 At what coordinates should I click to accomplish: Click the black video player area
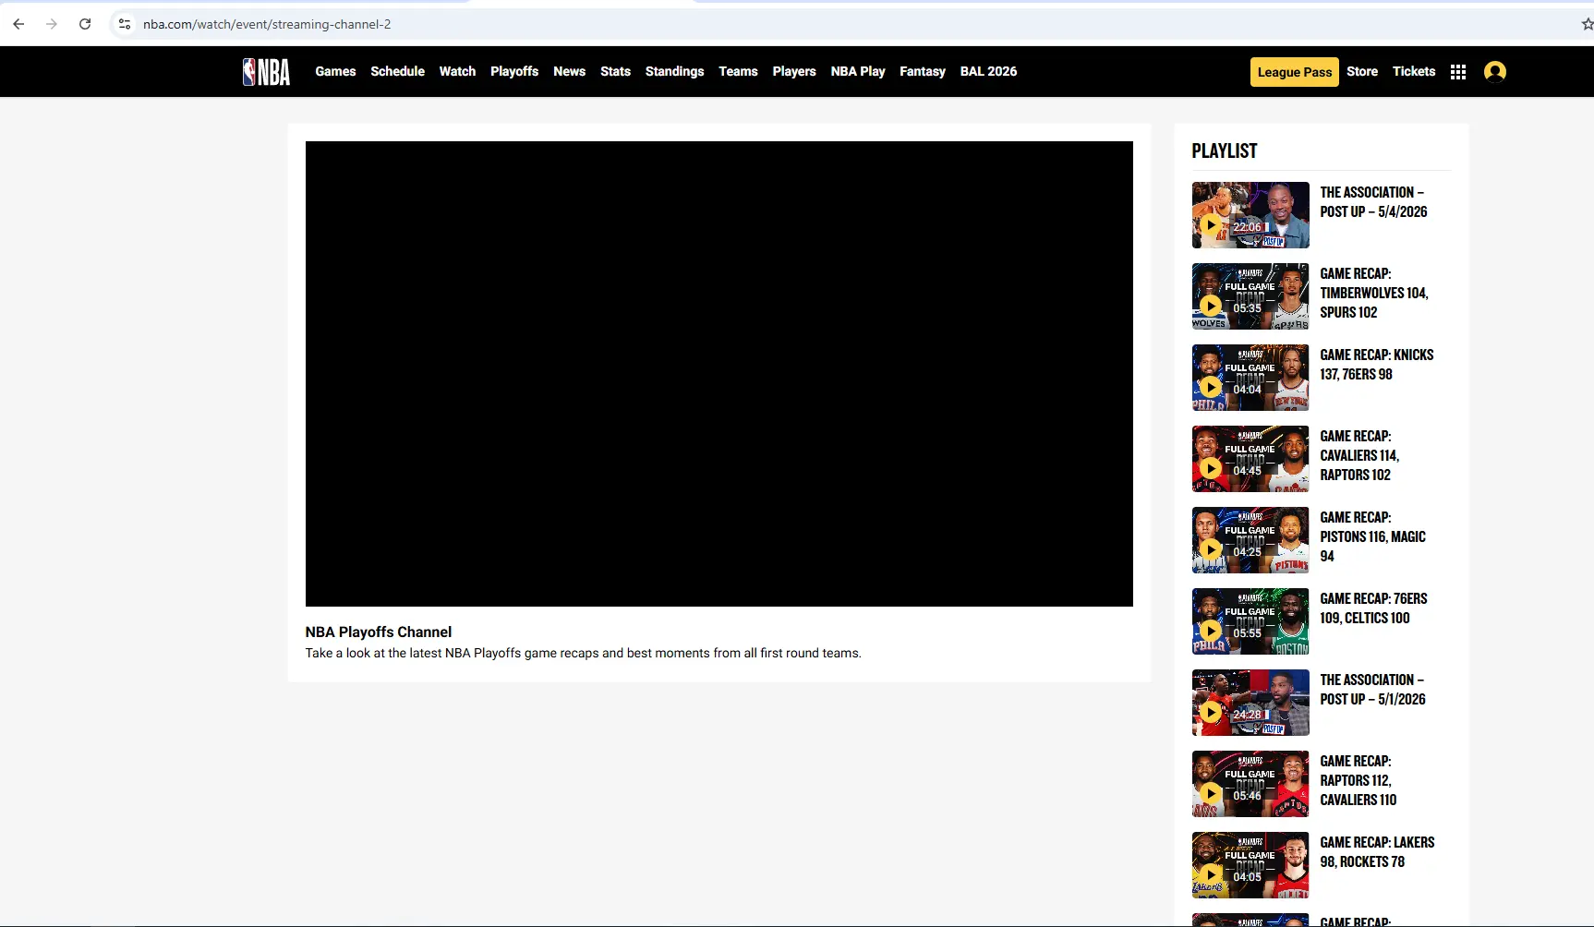coord(719,374)
